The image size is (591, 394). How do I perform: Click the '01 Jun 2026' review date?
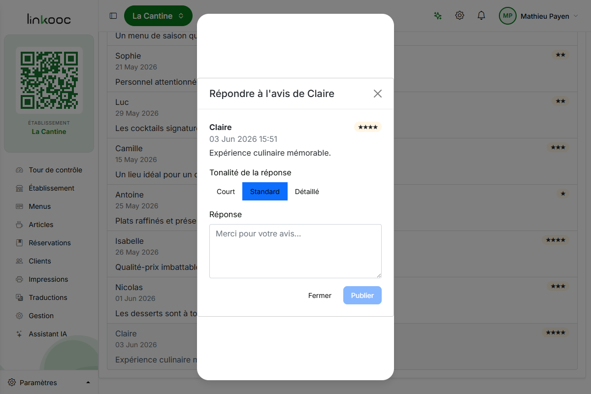click(135, 298)
